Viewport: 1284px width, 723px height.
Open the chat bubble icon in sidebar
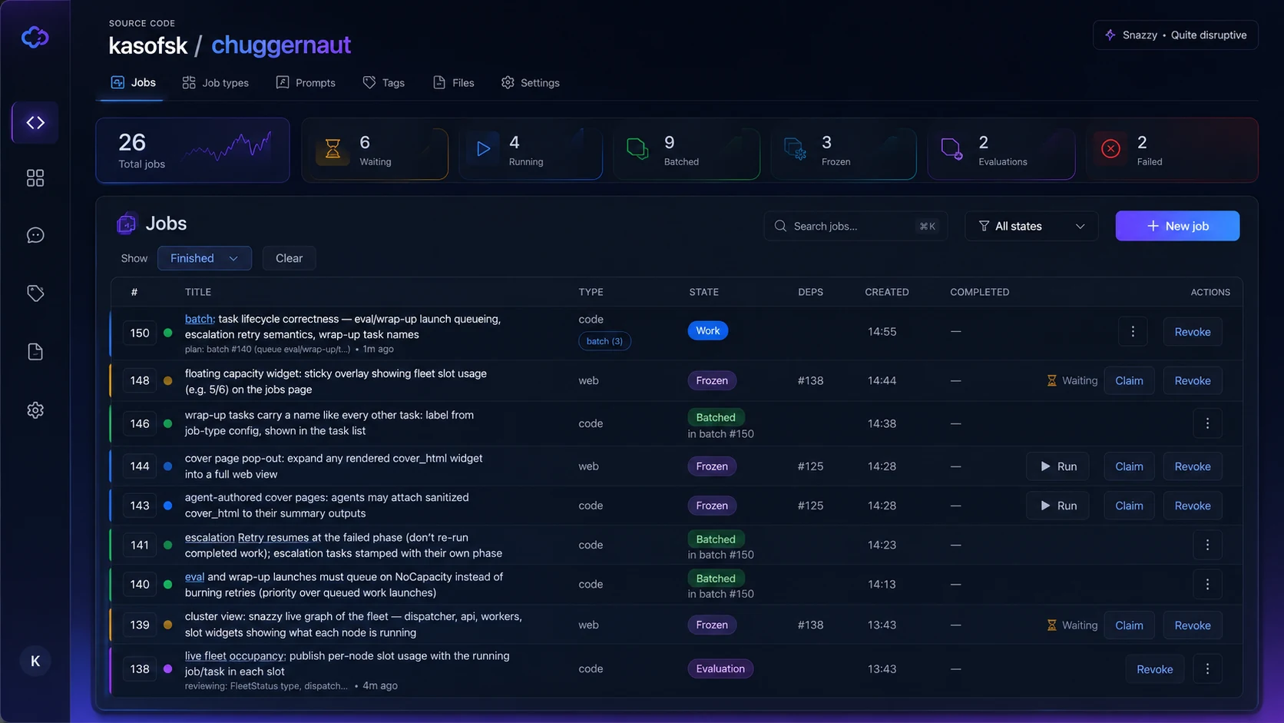click(35, 235)
